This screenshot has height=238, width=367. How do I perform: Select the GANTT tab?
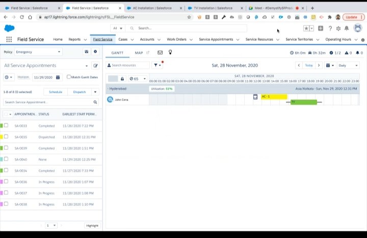[117, 53]
